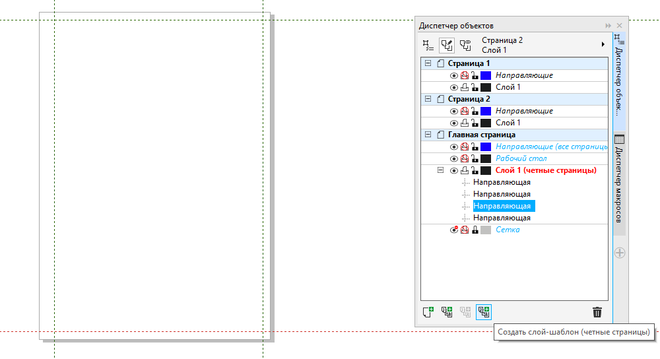
Task: Click the grey swatch of Сетка layer
Action: tap(486, 230)
